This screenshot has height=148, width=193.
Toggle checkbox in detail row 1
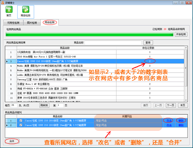[x=21, y=120]
